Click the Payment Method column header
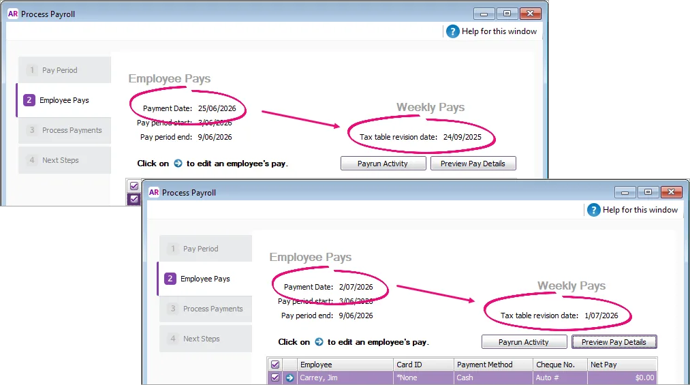The width and height of the screenshot is (690, 385). [x=493, y=365]
